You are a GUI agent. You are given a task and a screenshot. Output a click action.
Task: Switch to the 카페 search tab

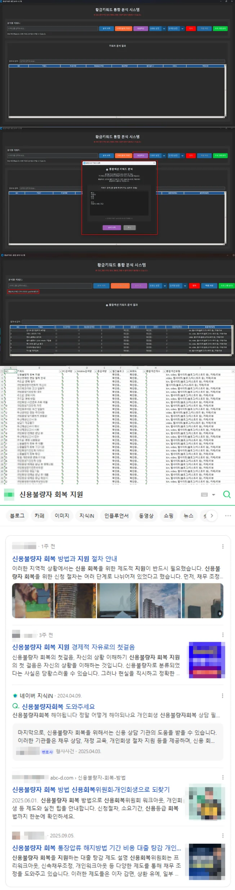click(x=39, y=516)
